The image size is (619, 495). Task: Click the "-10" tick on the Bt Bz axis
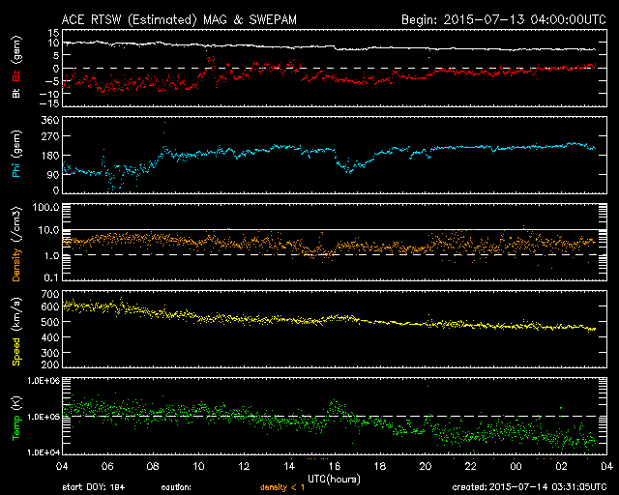pyautogui.click(x=49, y=94)
